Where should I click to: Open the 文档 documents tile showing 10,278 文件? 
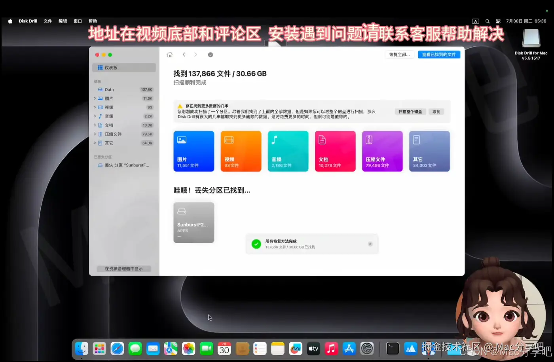(x=335, y=151)
